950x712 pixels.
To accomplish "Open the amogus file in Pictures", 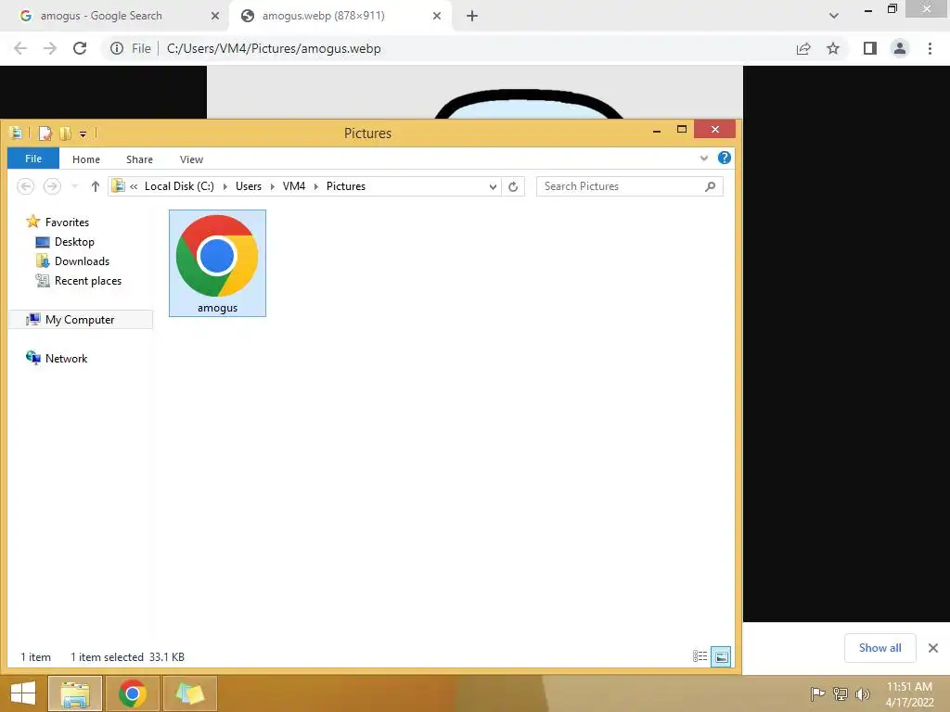I will (217, 262).
